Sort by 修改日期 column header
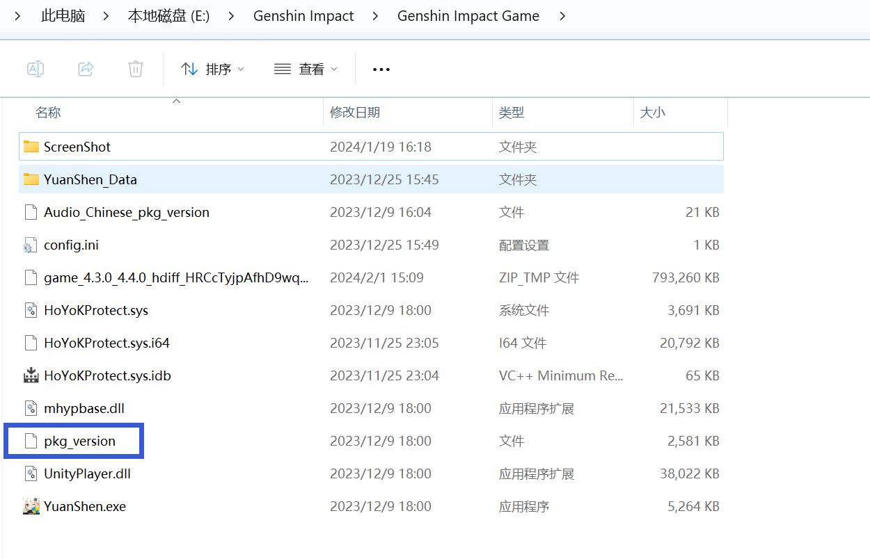The width and height of the screenshot is (870, 559). click(x=355, y=113)
